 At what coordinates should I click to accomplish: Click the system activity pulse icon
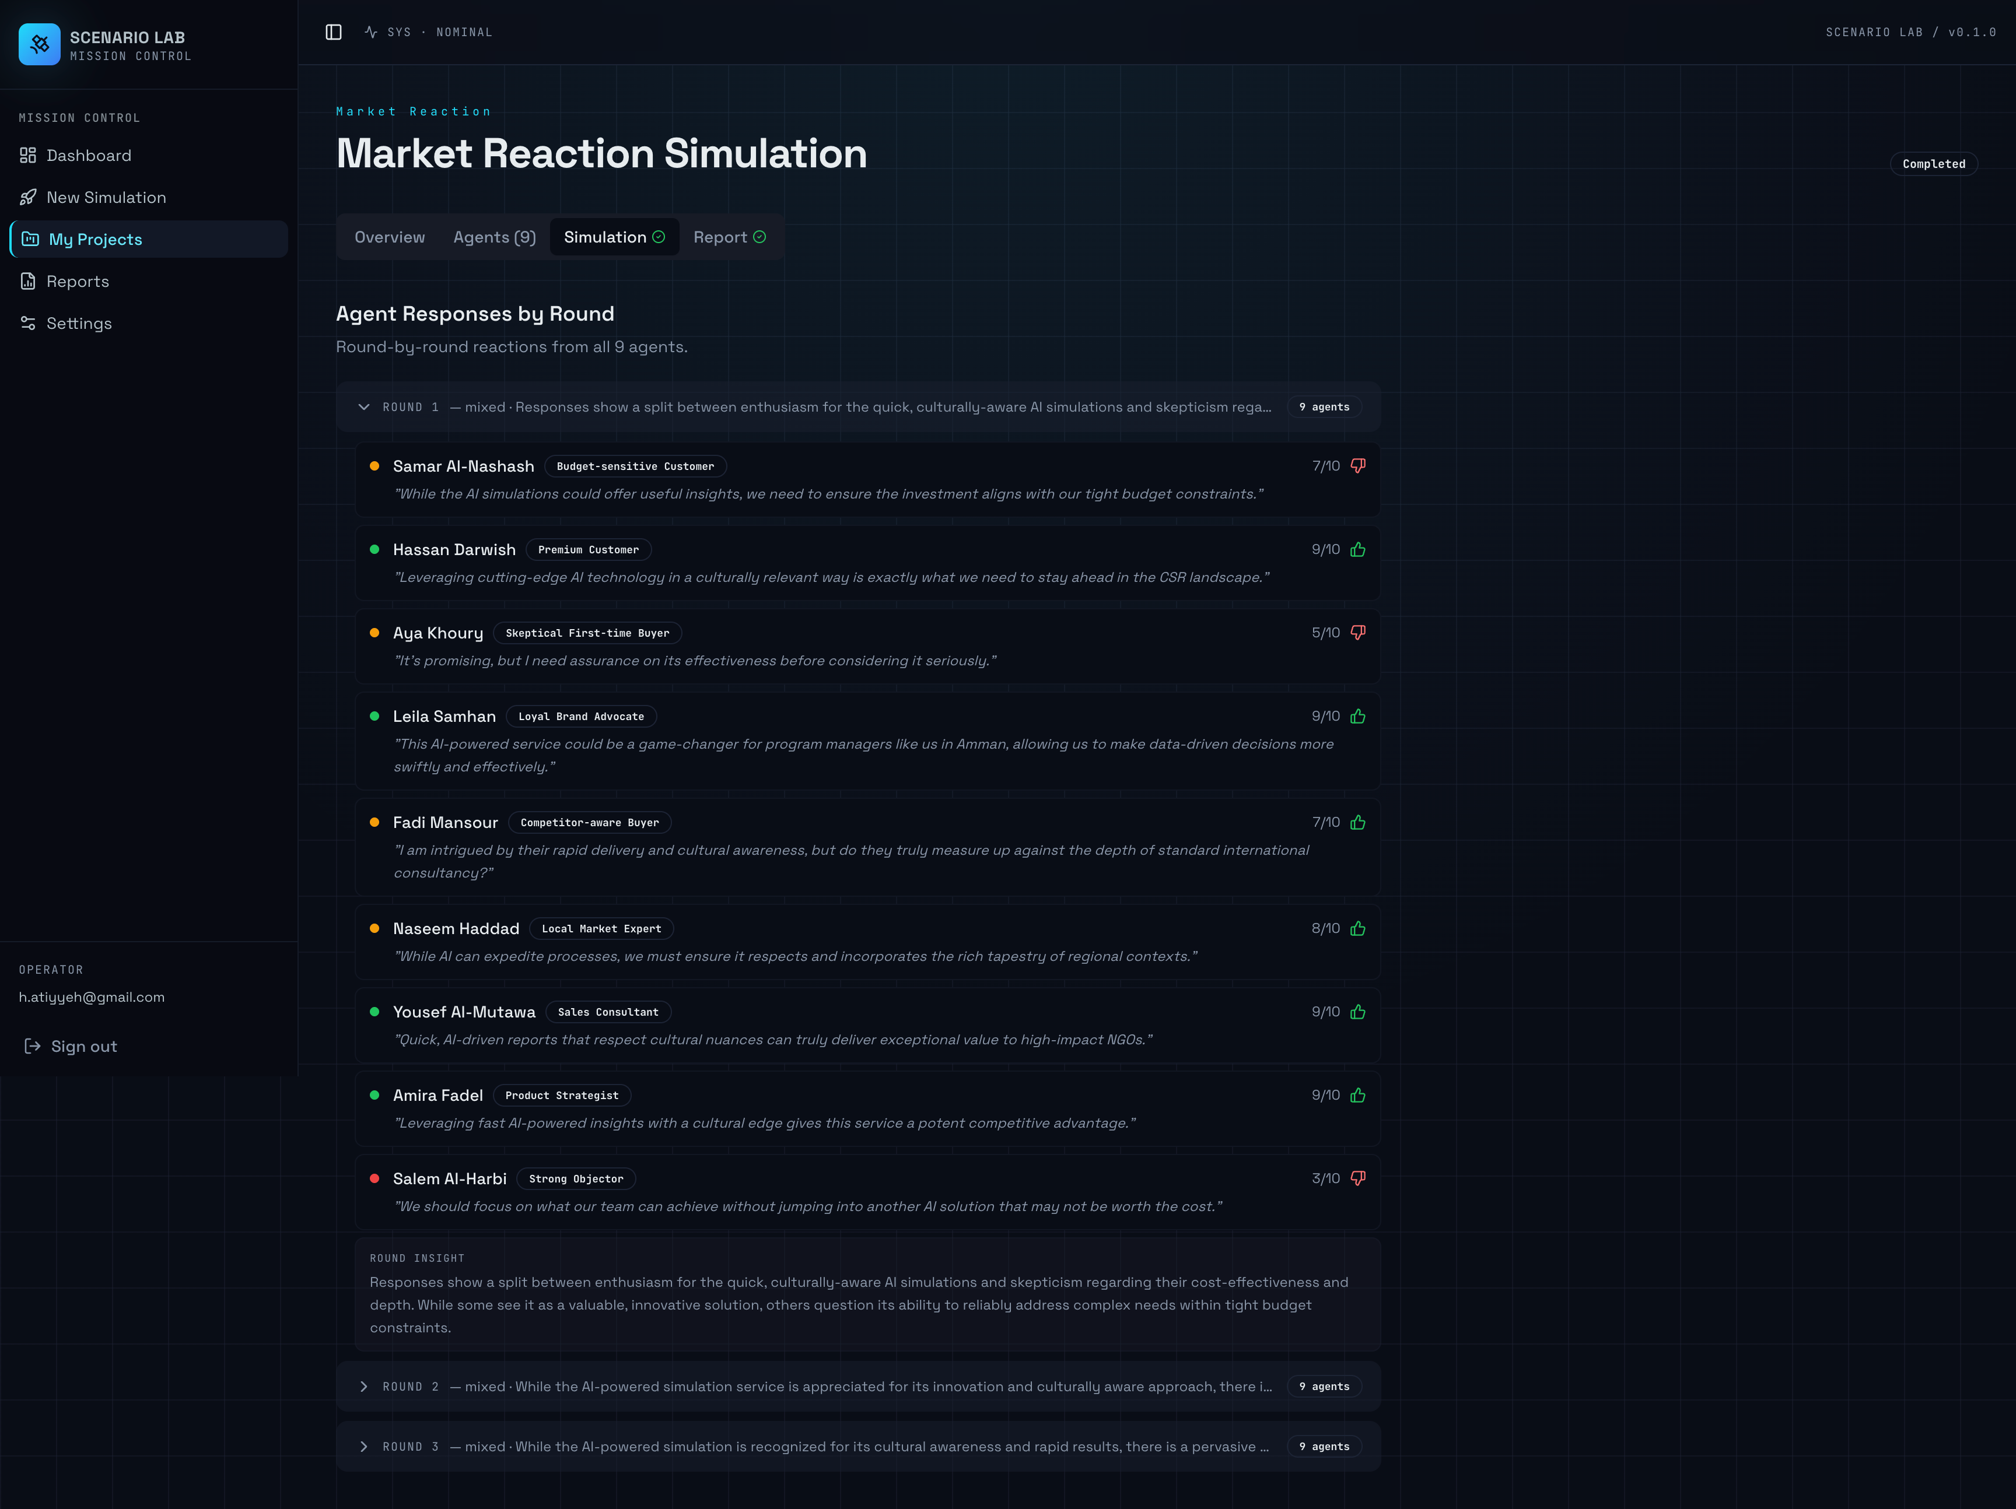371,32
